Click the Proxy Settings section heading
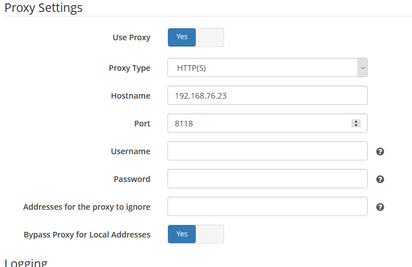Image resolution: width=412 pixels, height=267 pixels. [43, 8]
